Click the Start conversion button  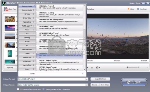pos(134,82)
